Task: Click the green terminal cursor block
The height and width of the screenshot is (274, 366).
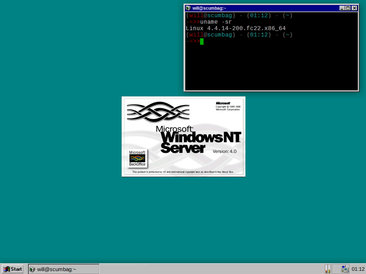Action: click(x=202, y=42)
